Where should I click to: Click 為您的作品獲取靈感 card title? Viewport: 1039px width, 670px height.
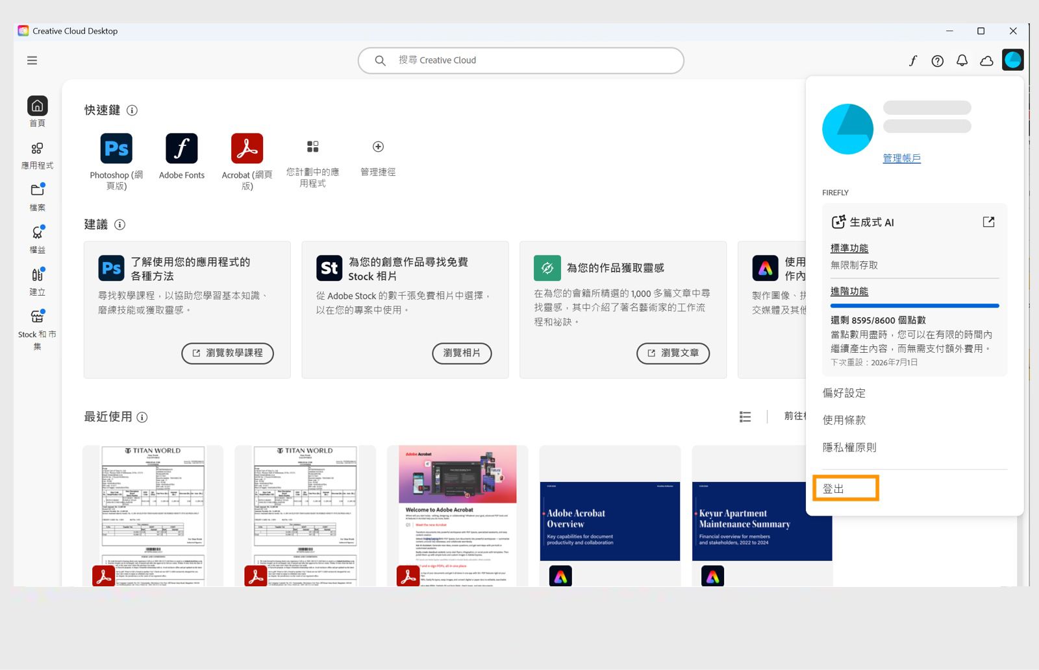[615, 268]
